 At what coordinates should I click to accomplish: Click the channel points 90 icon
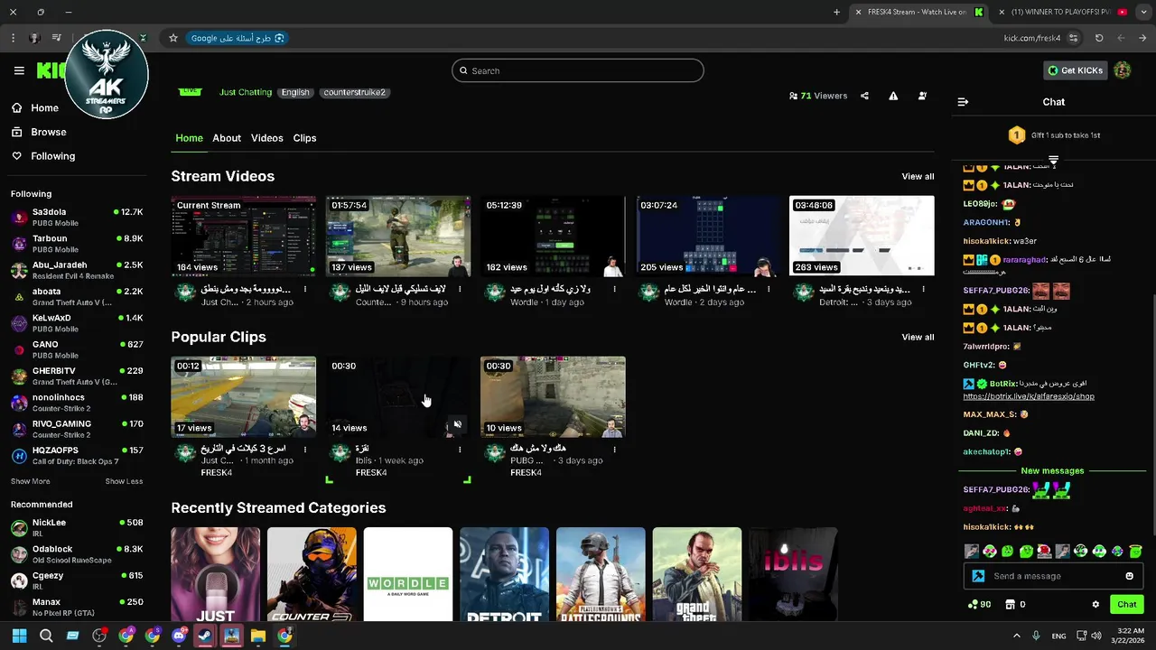(x=979, y=605)
